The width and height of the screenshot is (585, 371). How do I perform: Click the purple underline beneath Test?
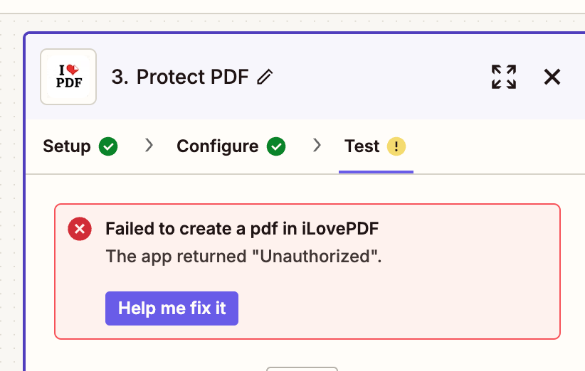click(x=376, y=172)
